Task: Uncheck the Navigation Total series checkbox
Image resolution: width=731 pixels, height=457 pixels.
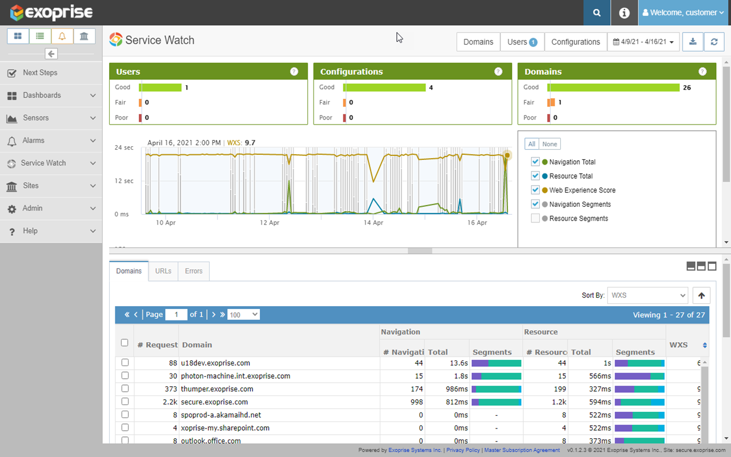Action: [535, 162]
